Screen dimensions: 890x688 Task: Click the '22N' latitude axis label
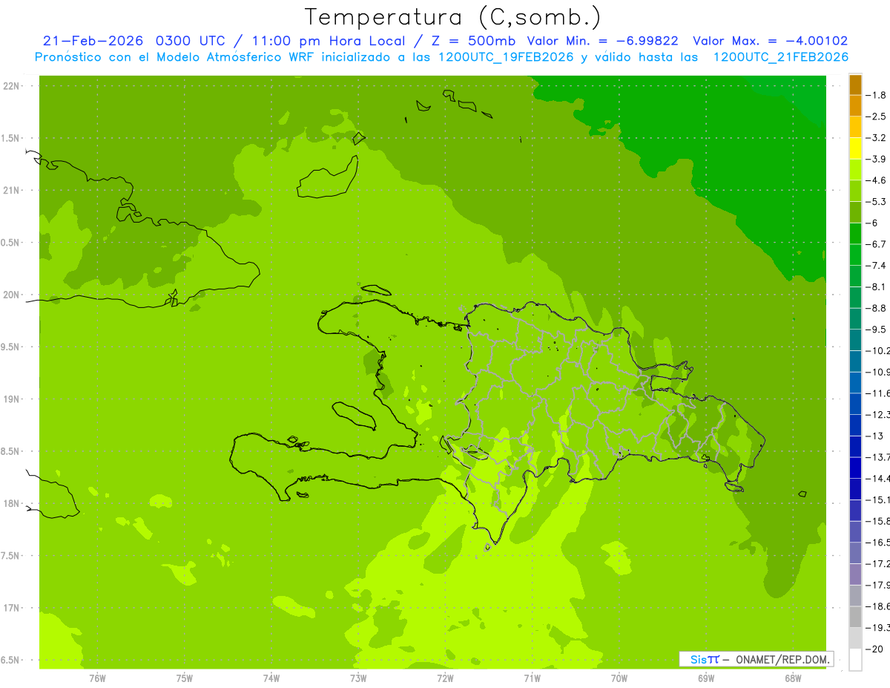11,86
